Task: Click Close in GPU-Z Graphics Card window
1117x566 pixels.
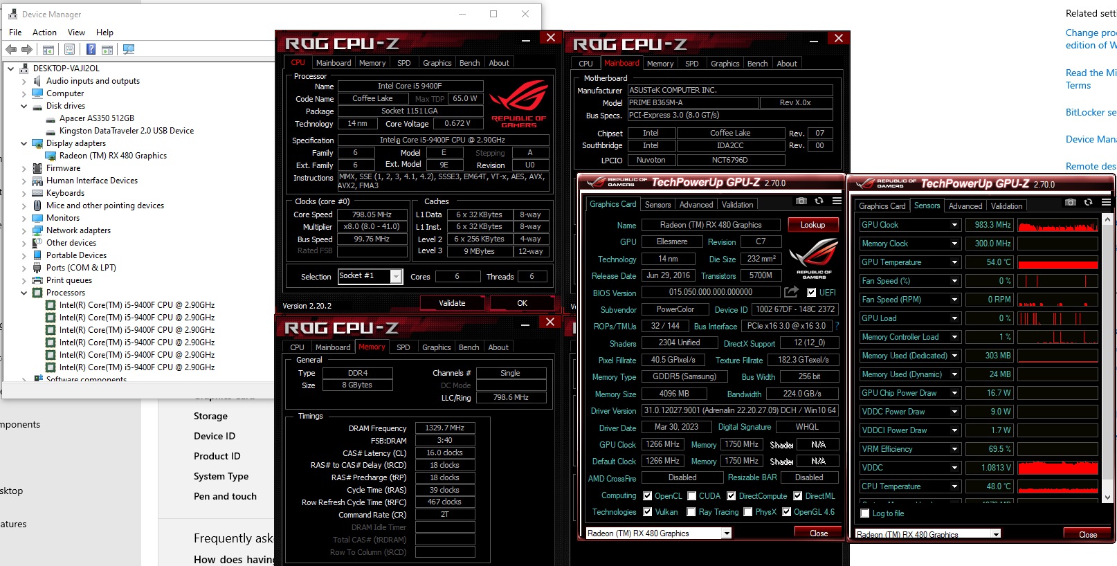Action: coord(819,533)
